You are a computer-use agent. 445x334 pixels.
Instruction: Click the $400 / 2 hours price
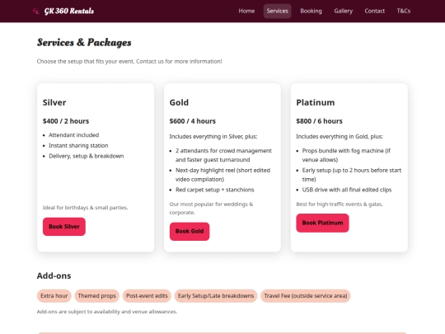tap(66, 121)
